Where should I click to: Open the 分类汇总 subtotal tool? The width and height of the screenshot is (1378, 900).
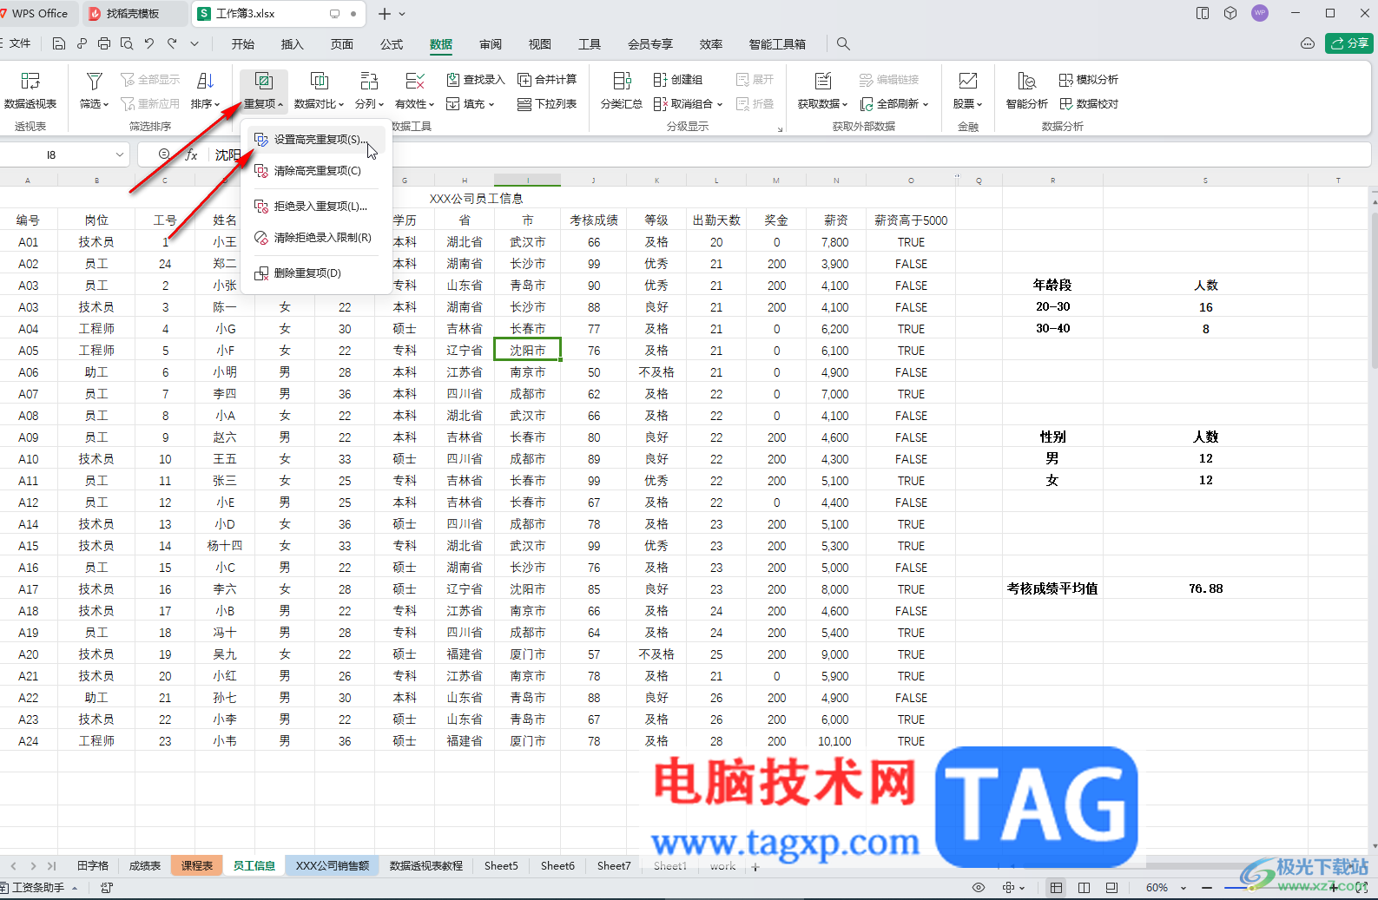[622, 90]
